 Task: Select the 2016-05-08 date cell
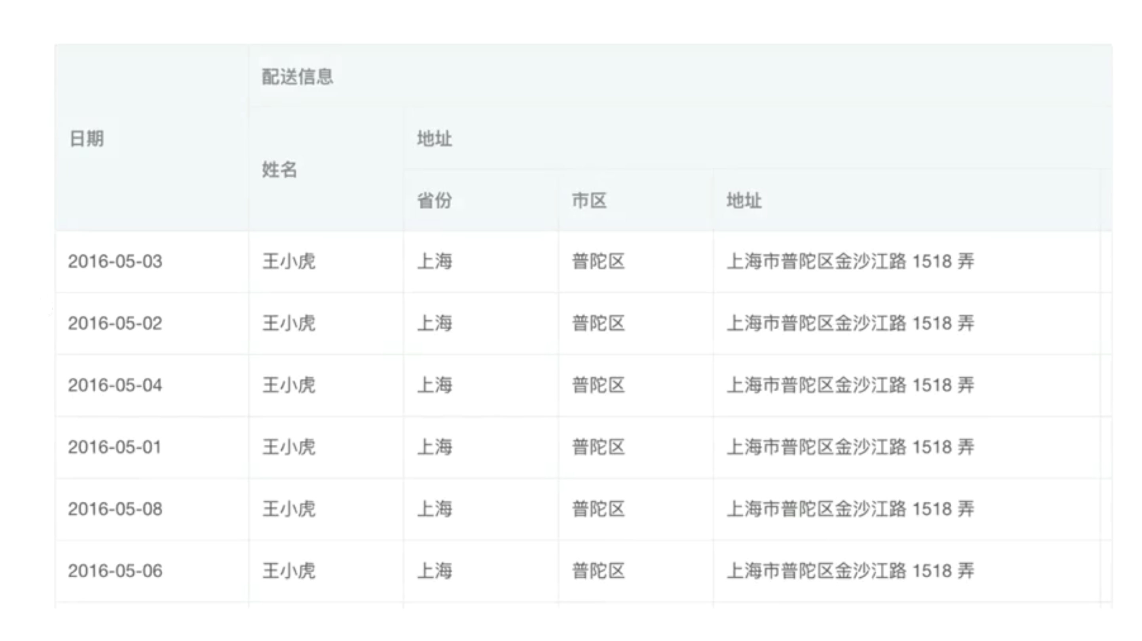click(115, 509)
